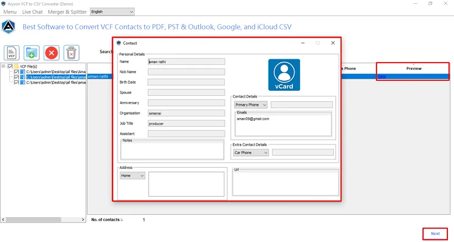
Task: Click the file tree scroll right arrow
Action: [x=83, y=220]
